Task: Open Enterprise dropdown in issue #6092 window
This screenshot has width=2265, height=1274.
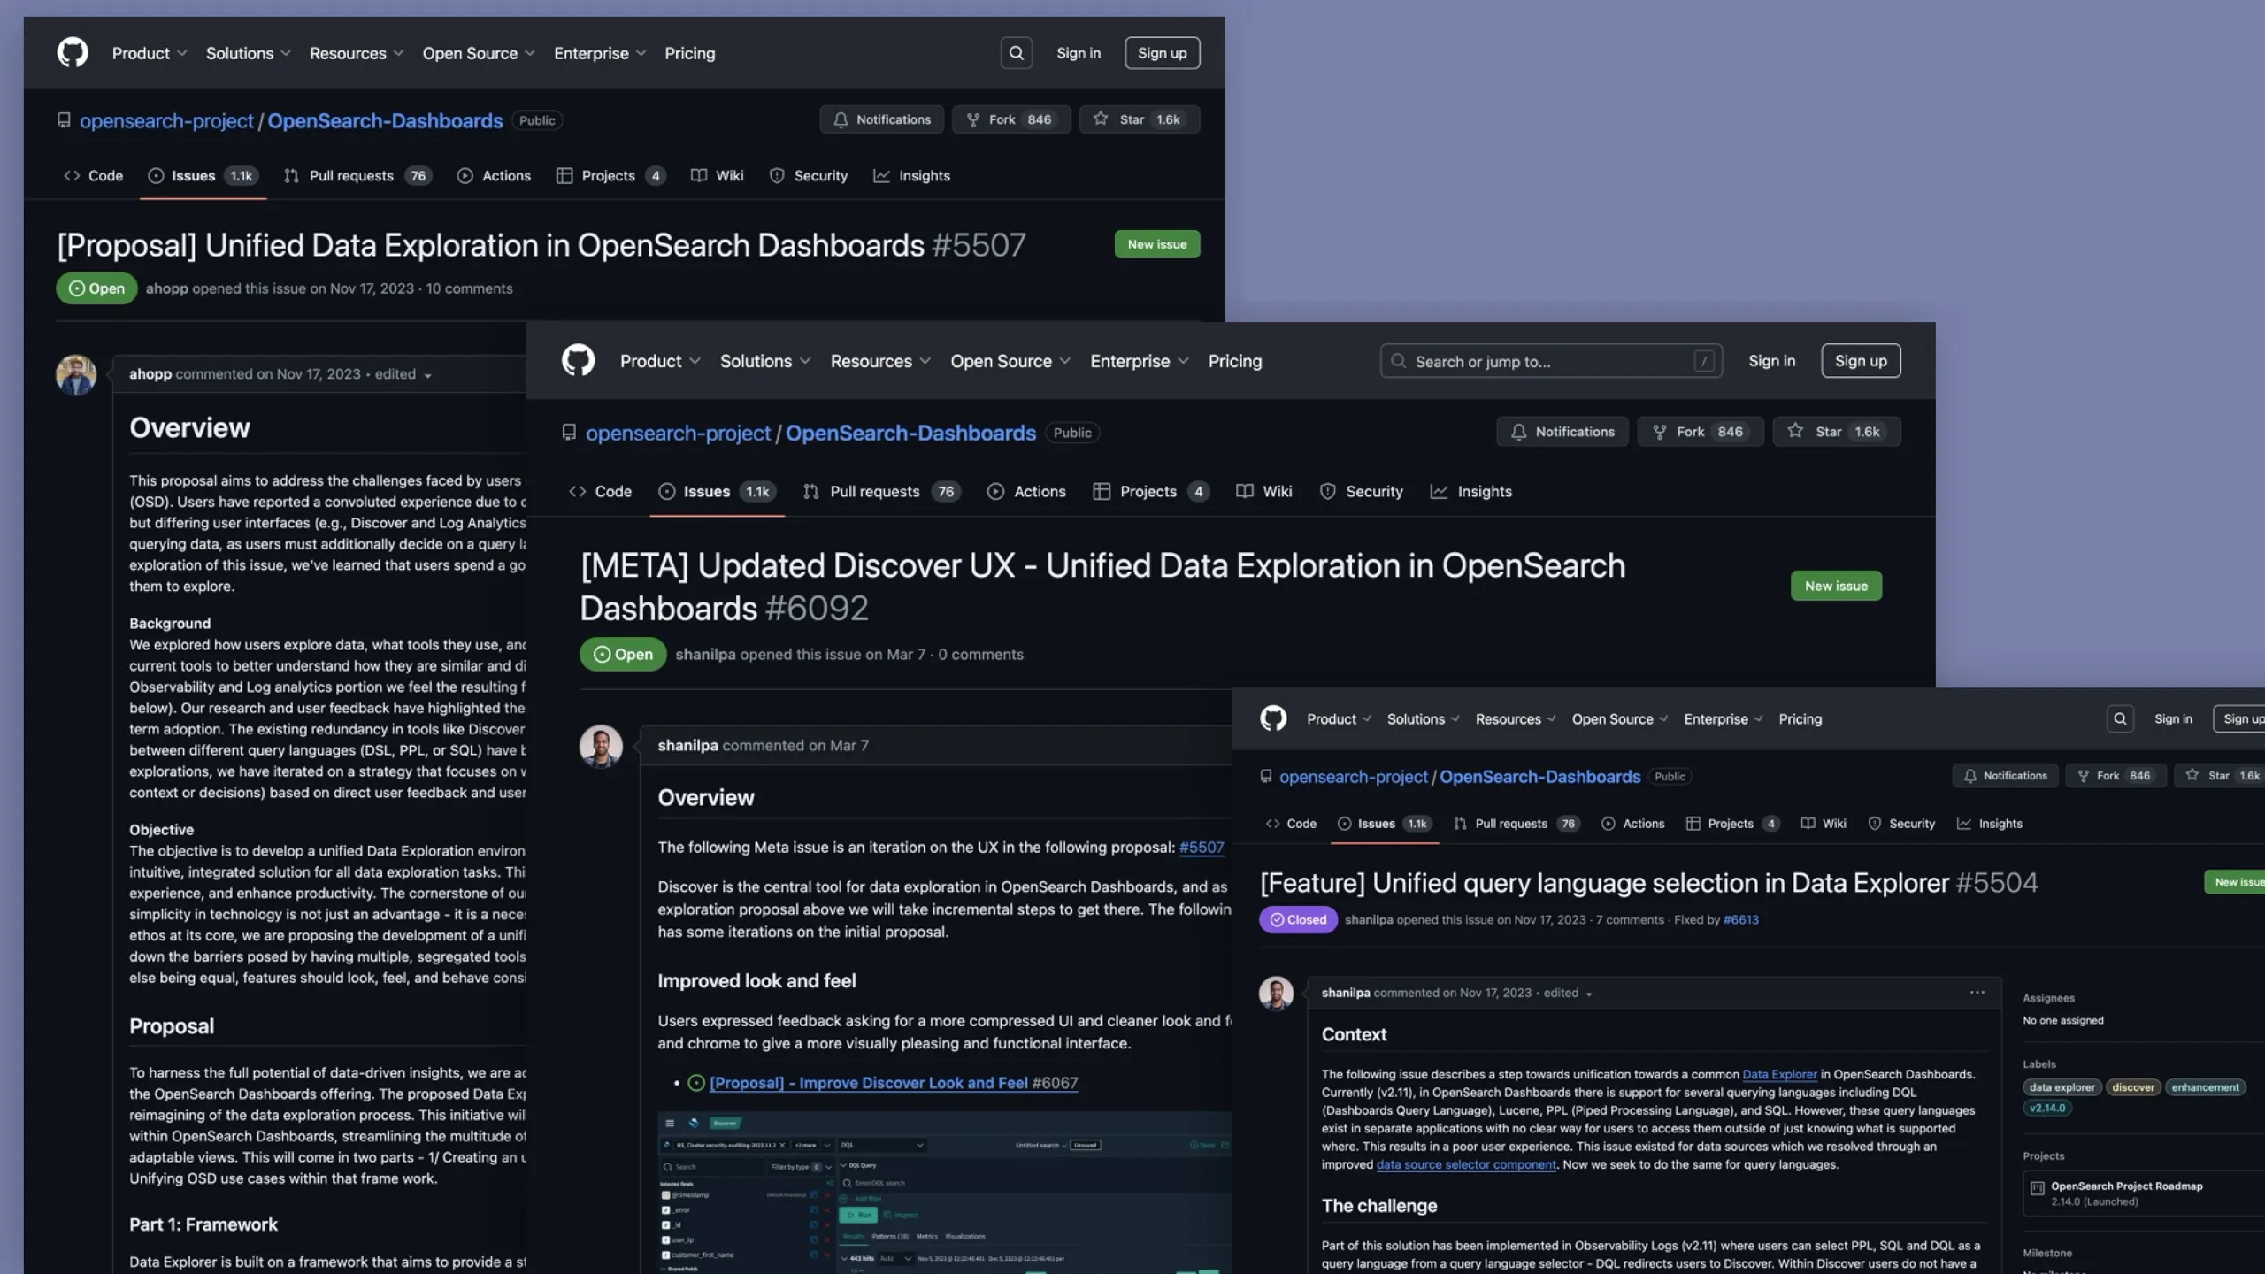Action: click(x=1140, y=361)
